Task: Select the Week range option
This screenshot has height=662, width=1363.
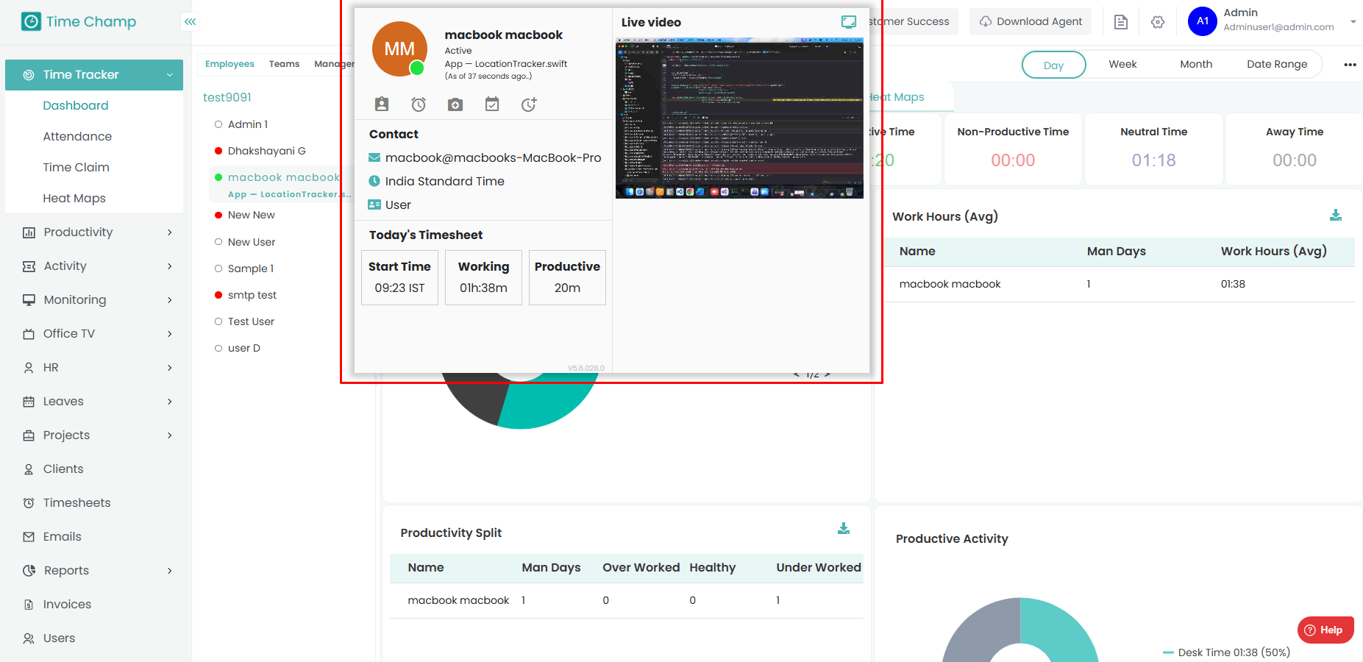Action: (1122, 65)
